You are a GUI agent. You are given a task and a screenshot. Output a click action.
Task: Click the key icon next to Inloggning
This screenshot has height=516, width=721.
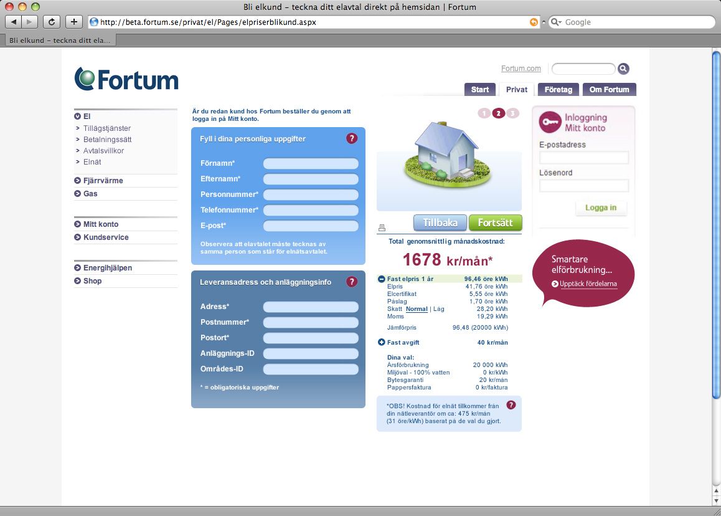click(550, 122)
